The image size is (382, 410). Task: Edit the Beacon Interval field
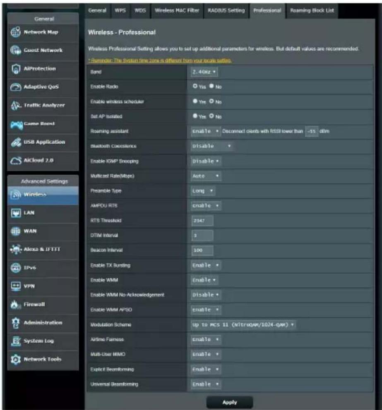(202, 250)
